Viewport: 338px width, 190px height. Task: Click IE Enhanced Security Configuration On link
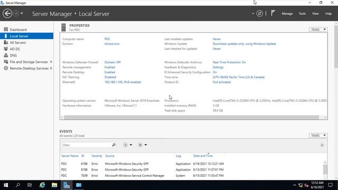pos(215,72)
